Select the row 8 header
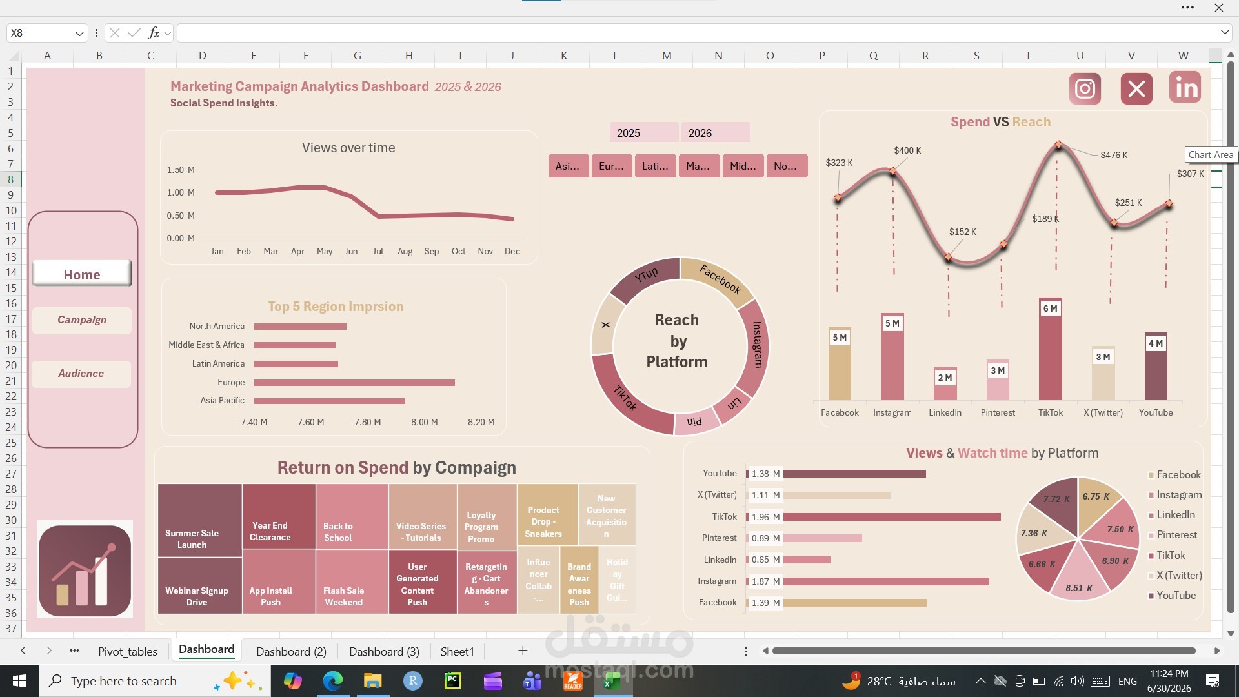1239x697 pixels. (x=11, y=179)
